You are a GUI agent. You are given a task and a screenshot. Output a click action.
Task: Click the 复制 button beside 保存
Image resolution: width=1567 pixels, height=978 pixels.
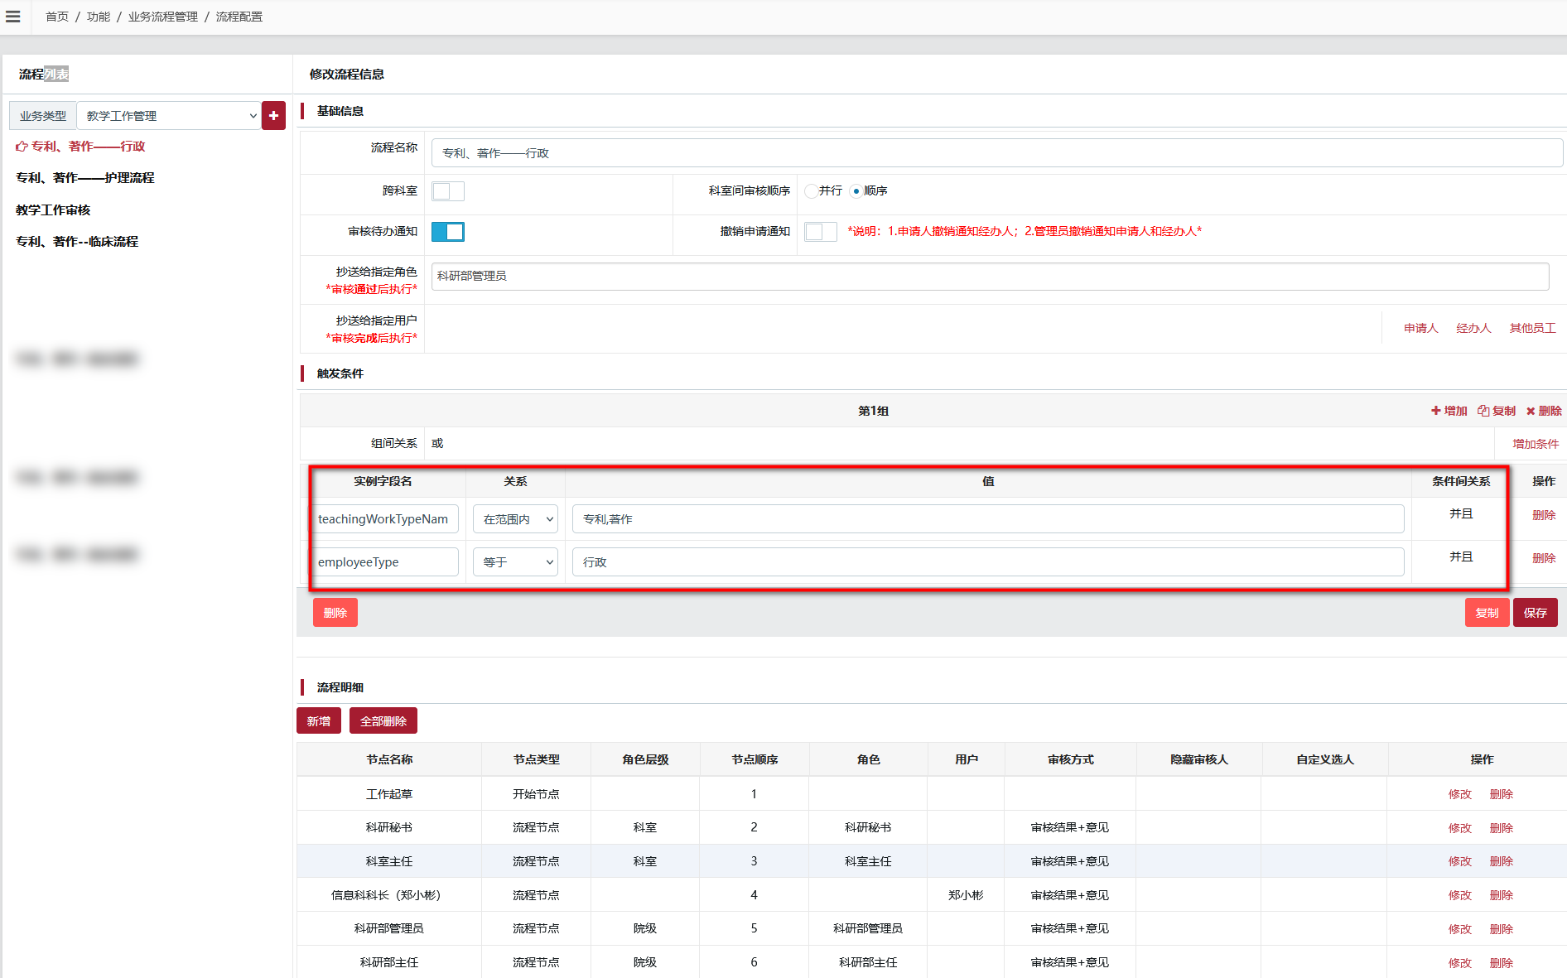tap(1487, 613)
